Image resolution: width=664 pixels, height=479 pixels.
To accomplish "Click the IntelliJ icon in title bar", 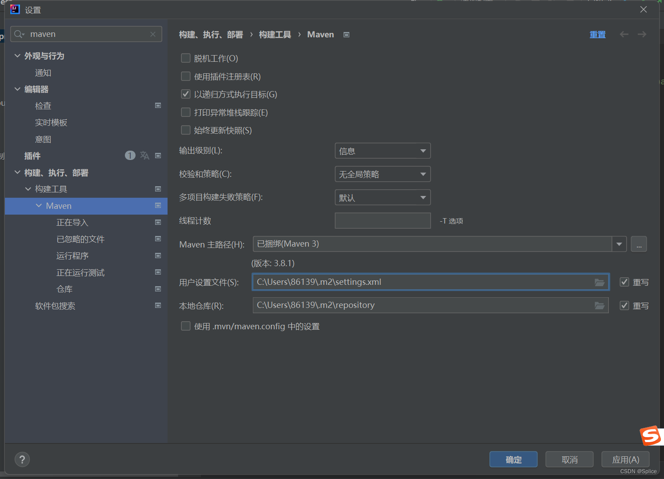I will pyautogui.click(x=15, y=9).
